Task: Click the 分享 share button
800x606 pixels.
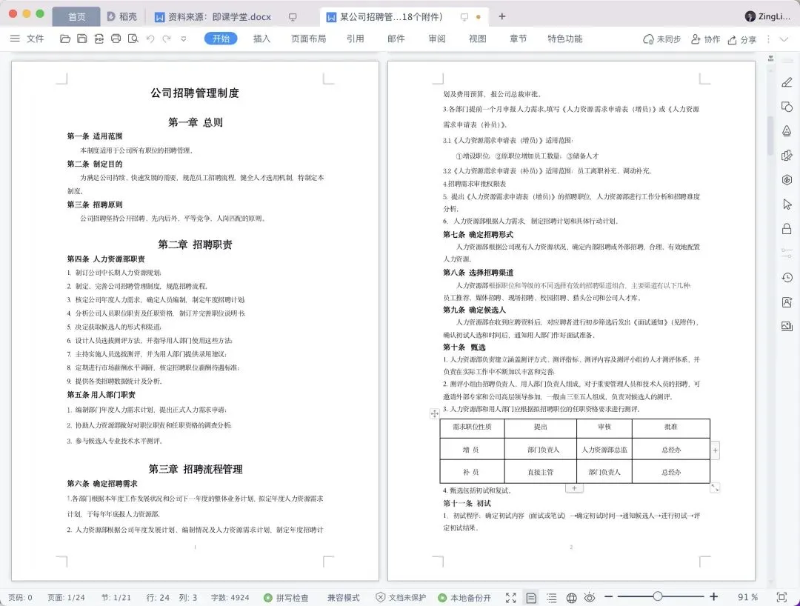Action: pos(741,39)
